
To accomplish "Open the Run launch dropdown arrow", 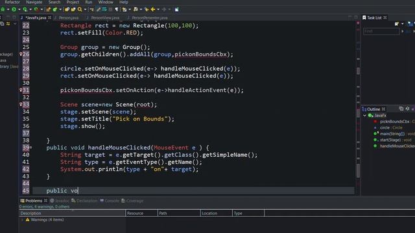I will click(19, 10).
